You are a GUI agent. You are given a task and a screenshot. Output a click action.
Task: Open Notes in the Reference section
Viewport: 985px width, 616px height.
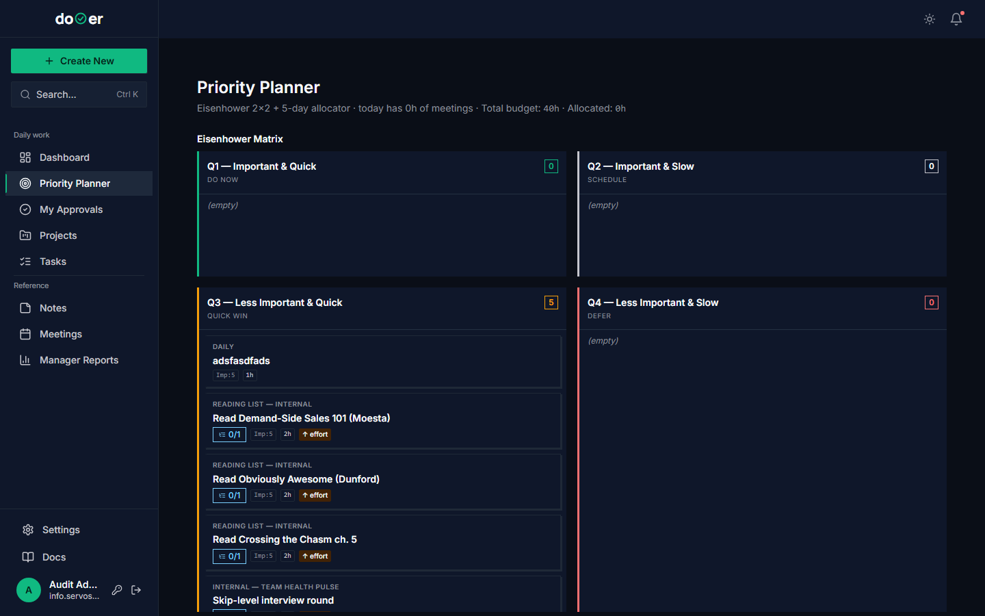pos(79,308)
